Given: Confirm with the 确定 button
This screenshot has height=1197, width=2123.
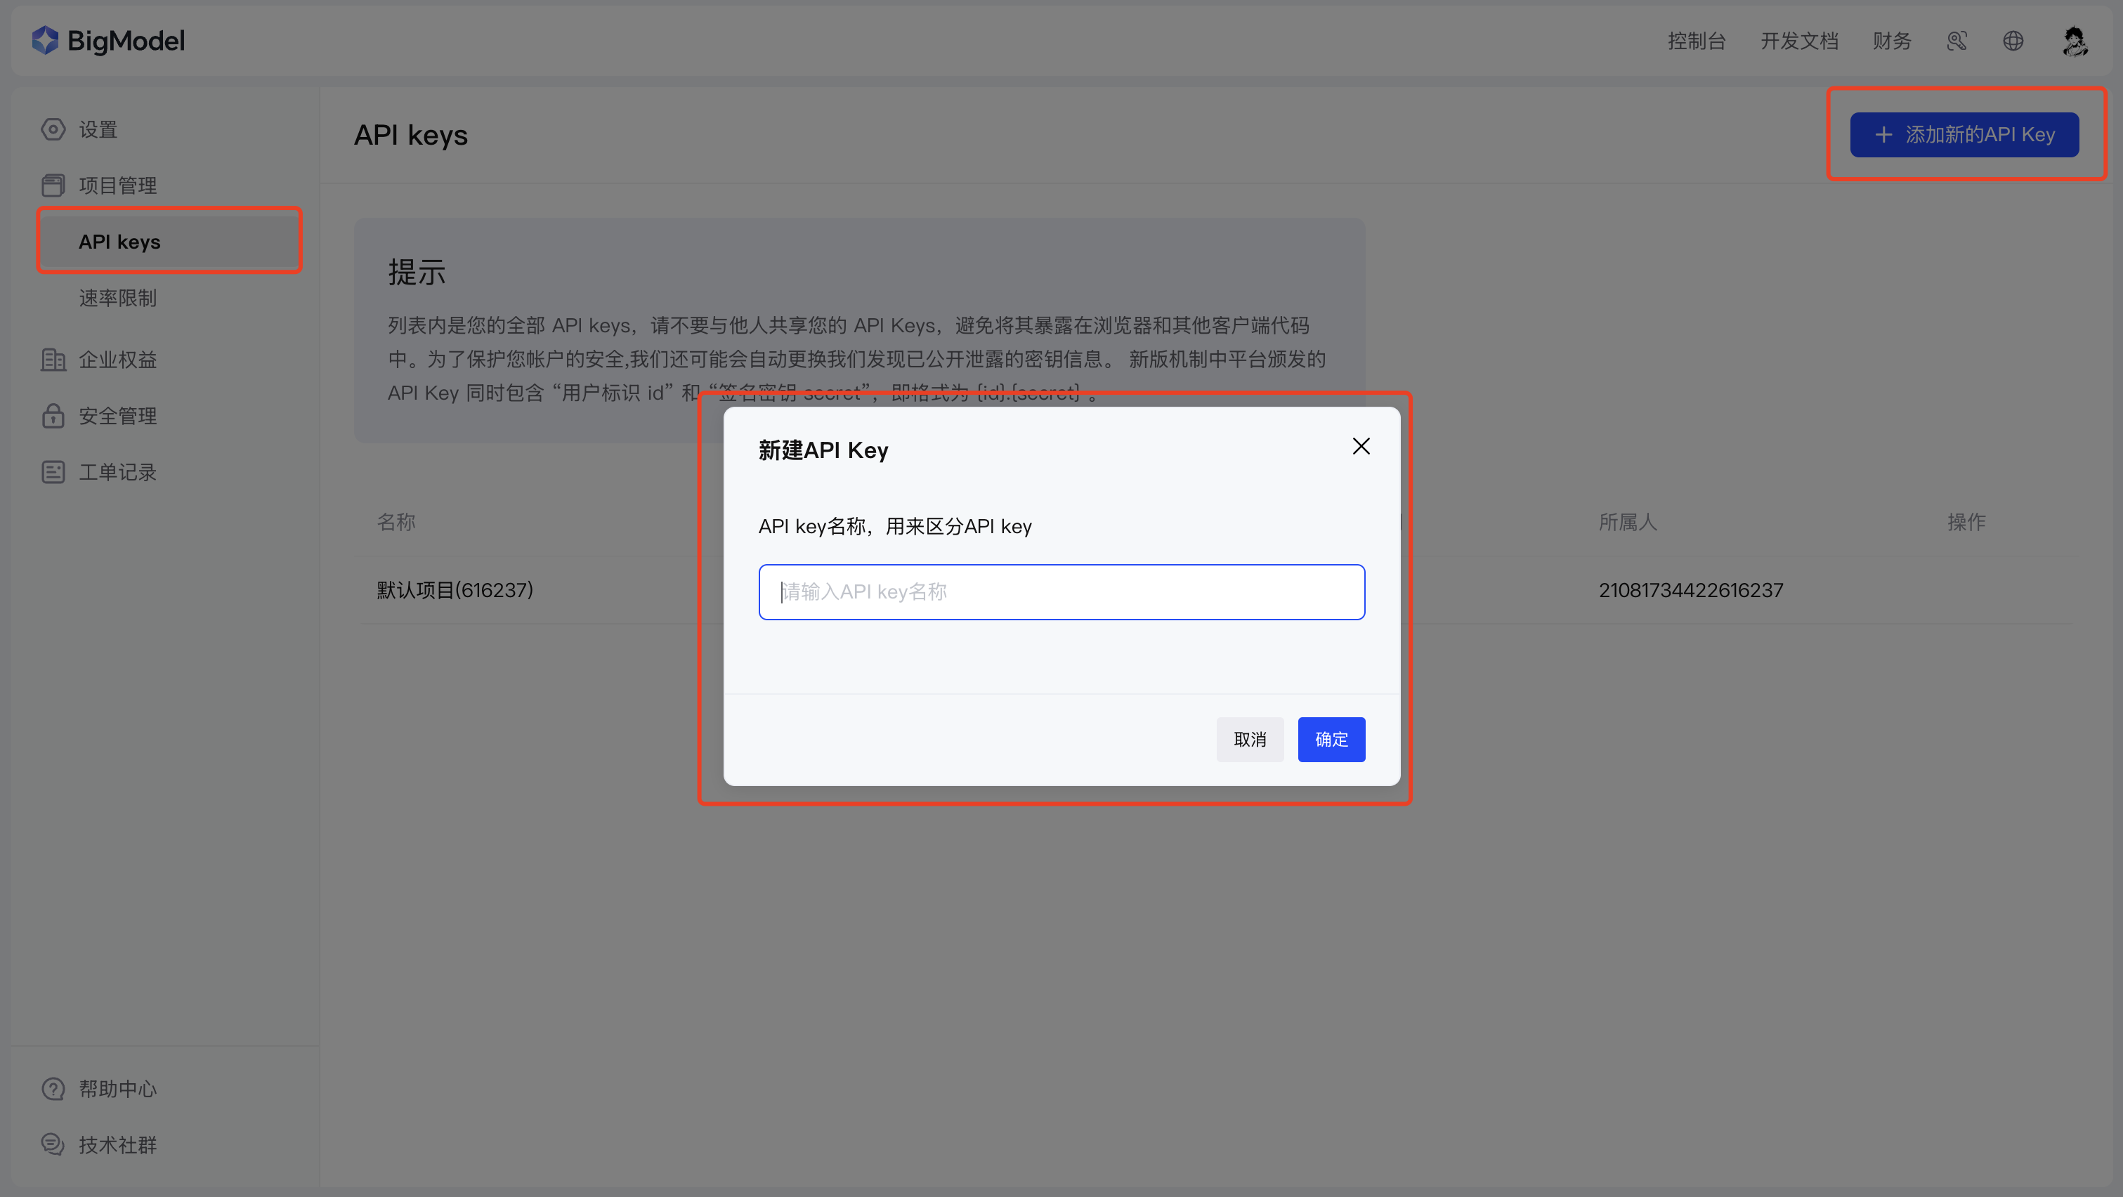Looking at the screenshot, I should (x=1331, y=739).
